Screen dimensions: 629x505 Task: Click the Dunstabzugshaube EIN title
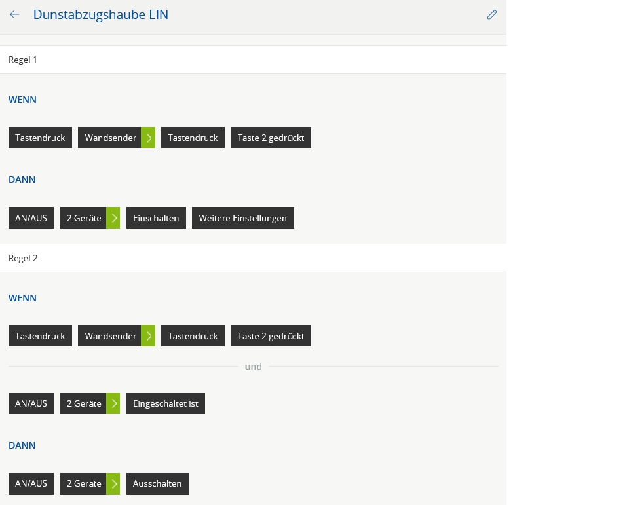point(100,14)
